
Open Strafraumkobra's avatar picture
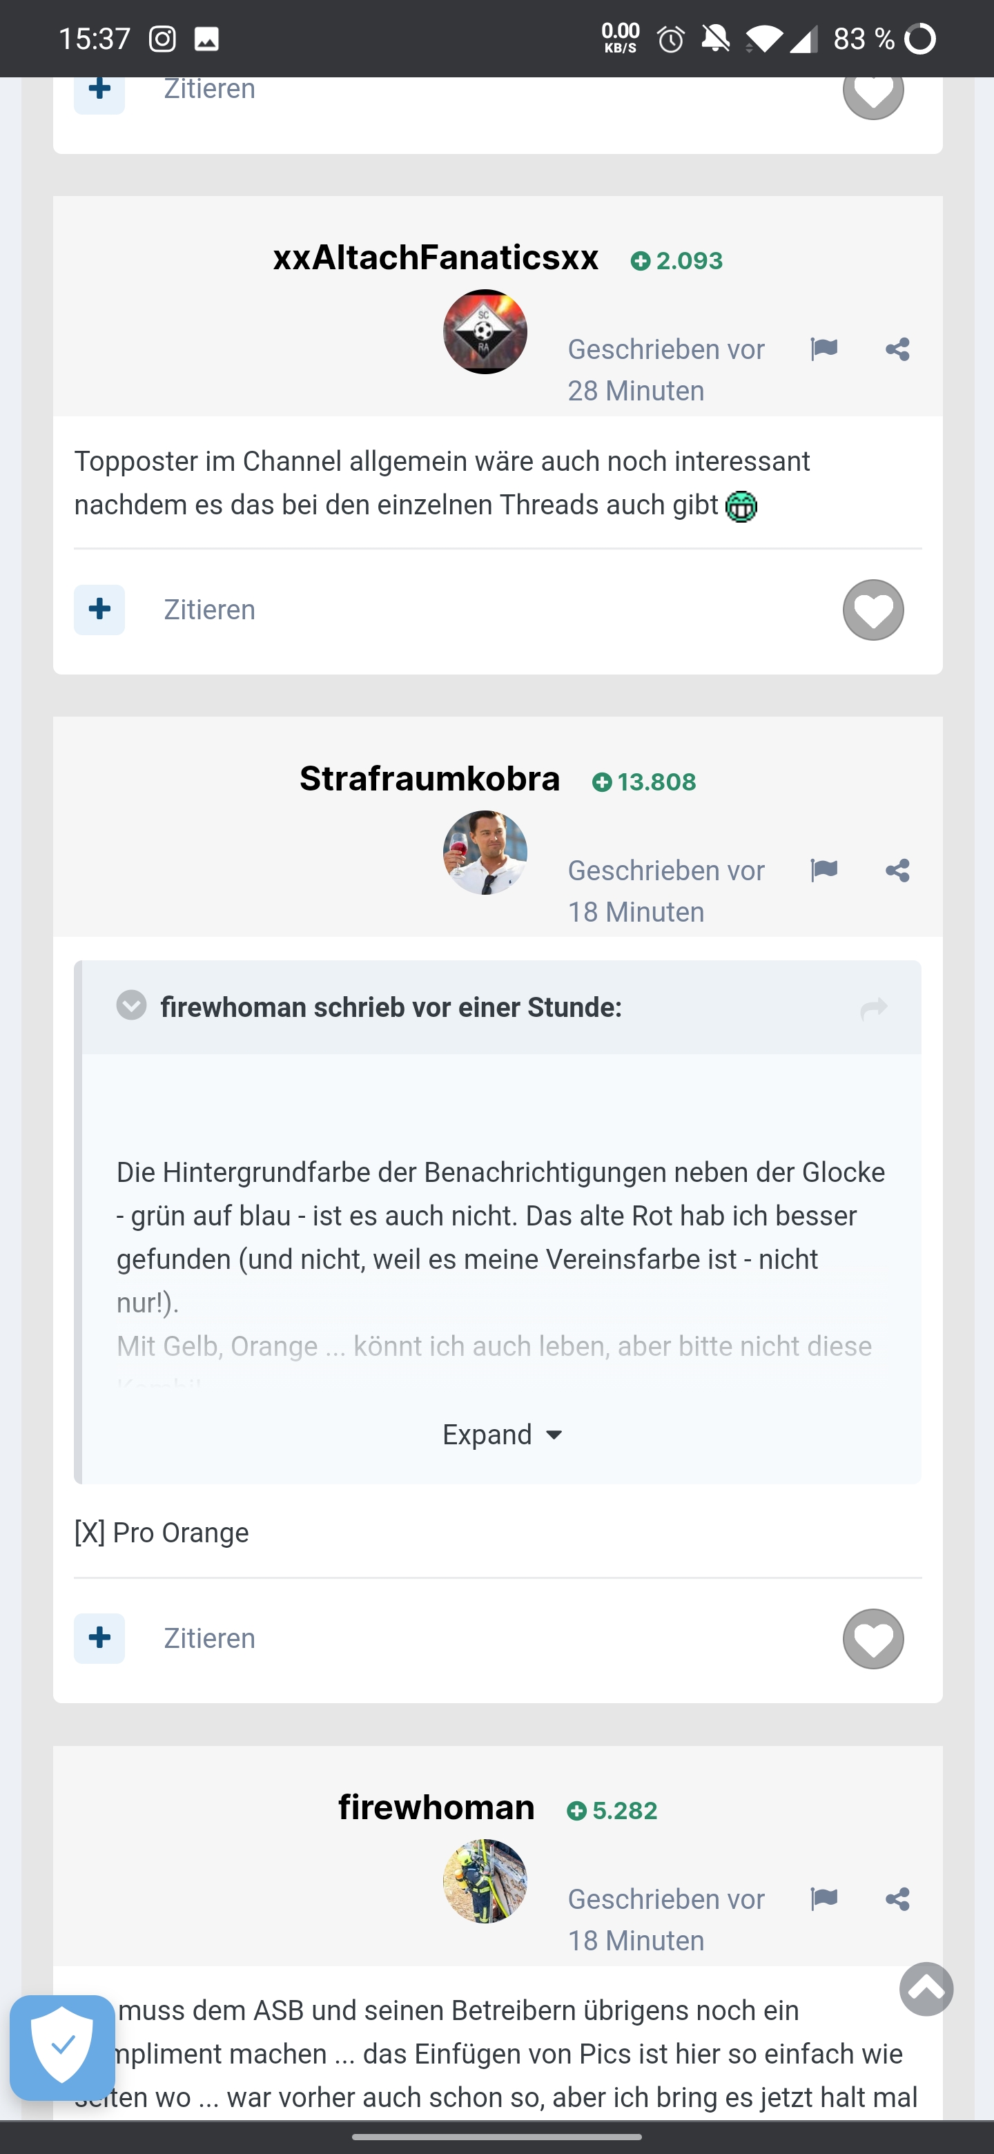point(485,853)
